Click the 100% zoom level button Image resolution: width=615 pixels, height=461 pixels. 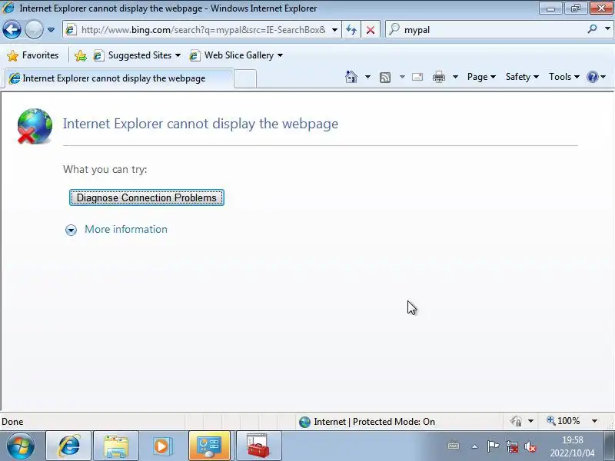[x=563, y=421]
